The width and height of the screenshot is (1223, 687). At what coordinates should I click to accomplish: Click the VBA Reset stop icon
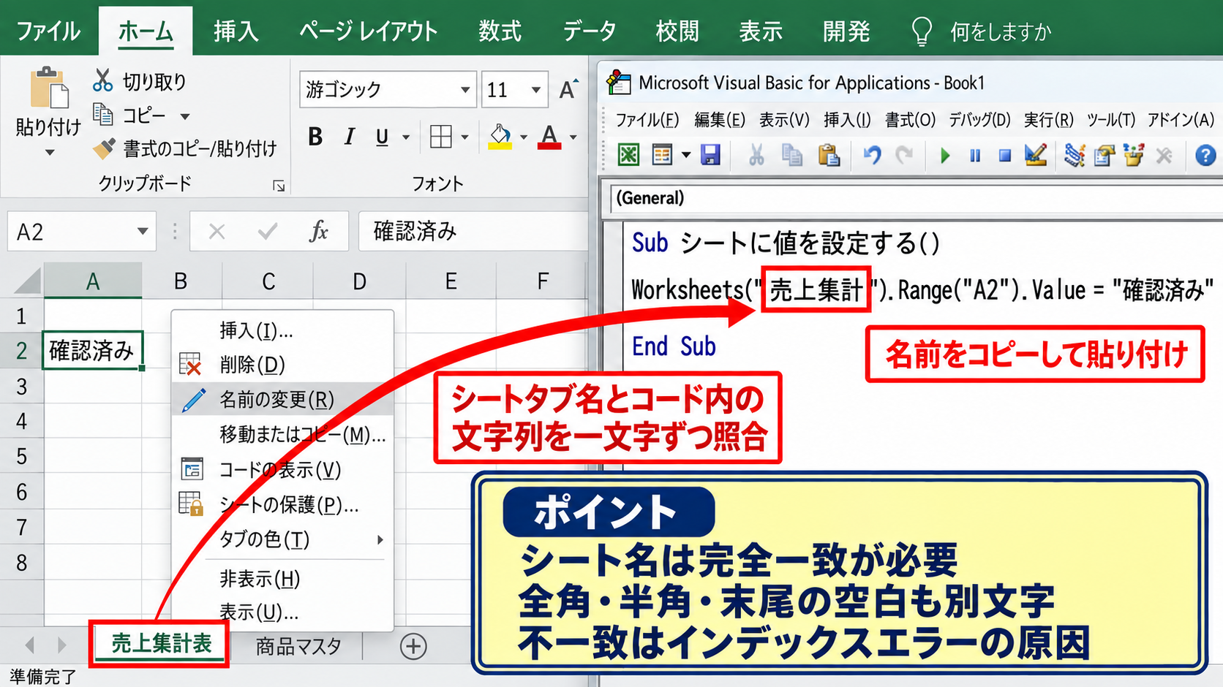[1005, 156]
